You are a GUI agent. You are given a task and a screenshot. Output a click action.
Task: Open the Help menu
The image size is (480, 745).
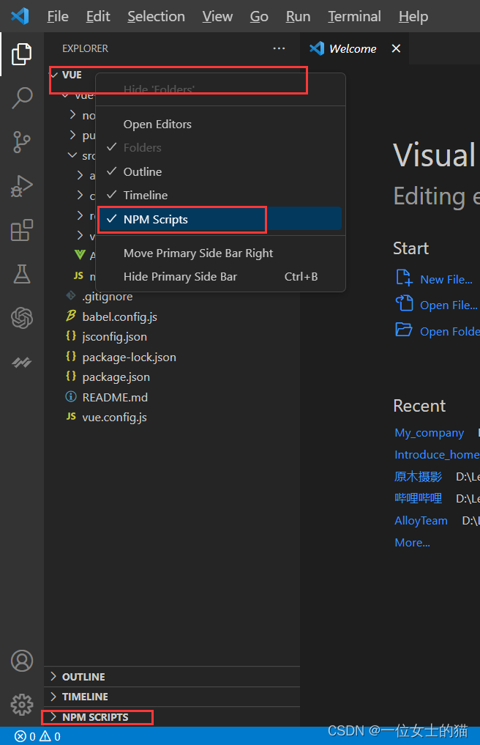pyautogui.click(x=413, y=16)
